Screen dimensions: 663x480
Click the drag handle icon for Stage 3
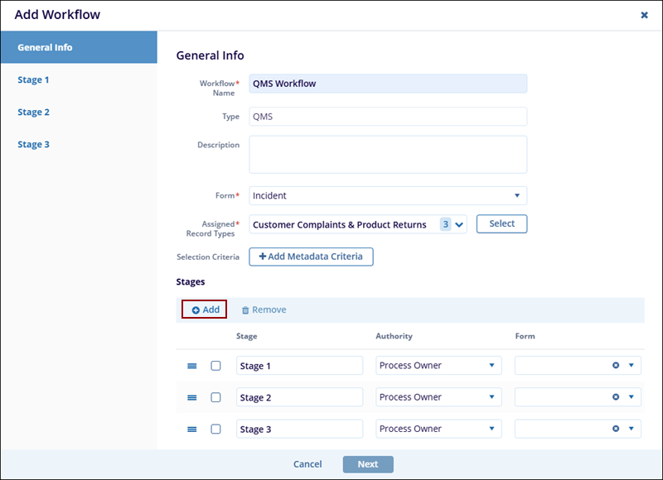(x=191, y=430)
